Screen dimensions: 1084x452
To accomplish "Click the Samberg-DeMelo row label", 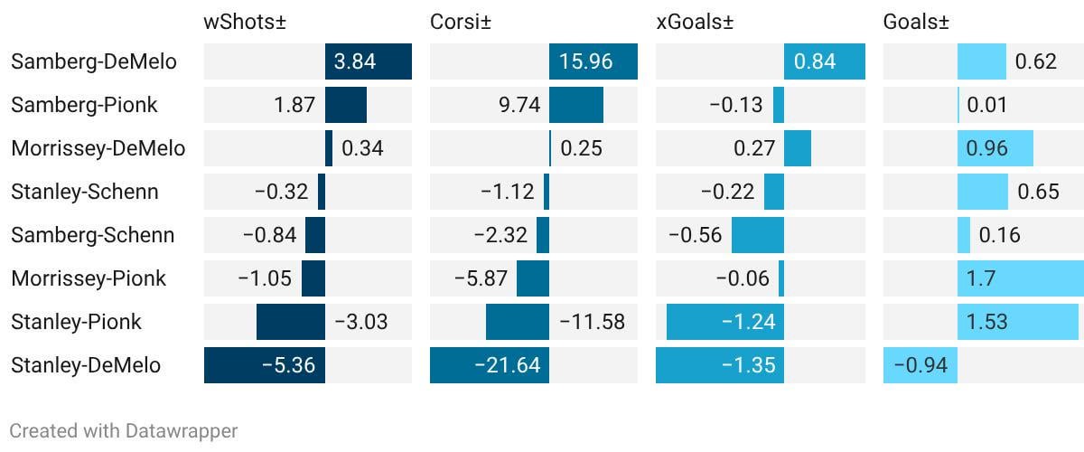I will [94, 61].
